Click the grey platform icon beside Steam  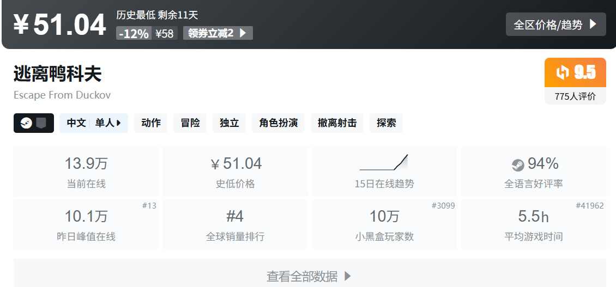point(41,123)
